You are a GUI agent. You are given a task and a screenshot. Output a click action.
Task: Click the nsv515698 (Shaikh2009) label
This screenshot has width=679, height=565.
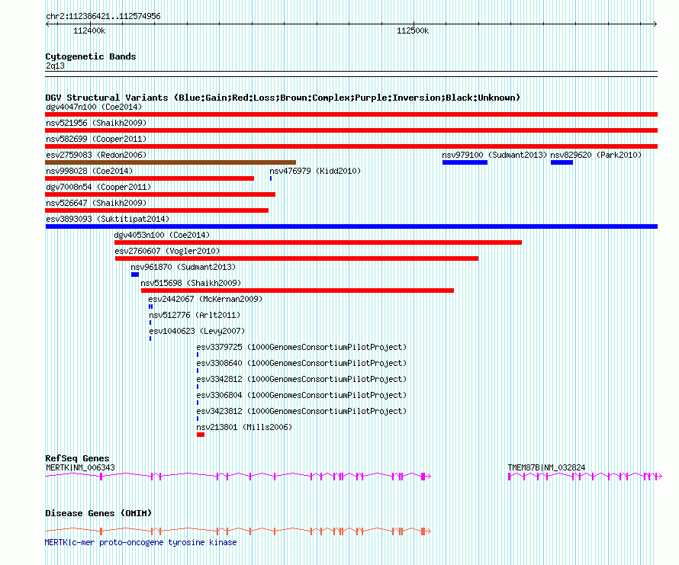pyautogui.click(x=191, y=283)
